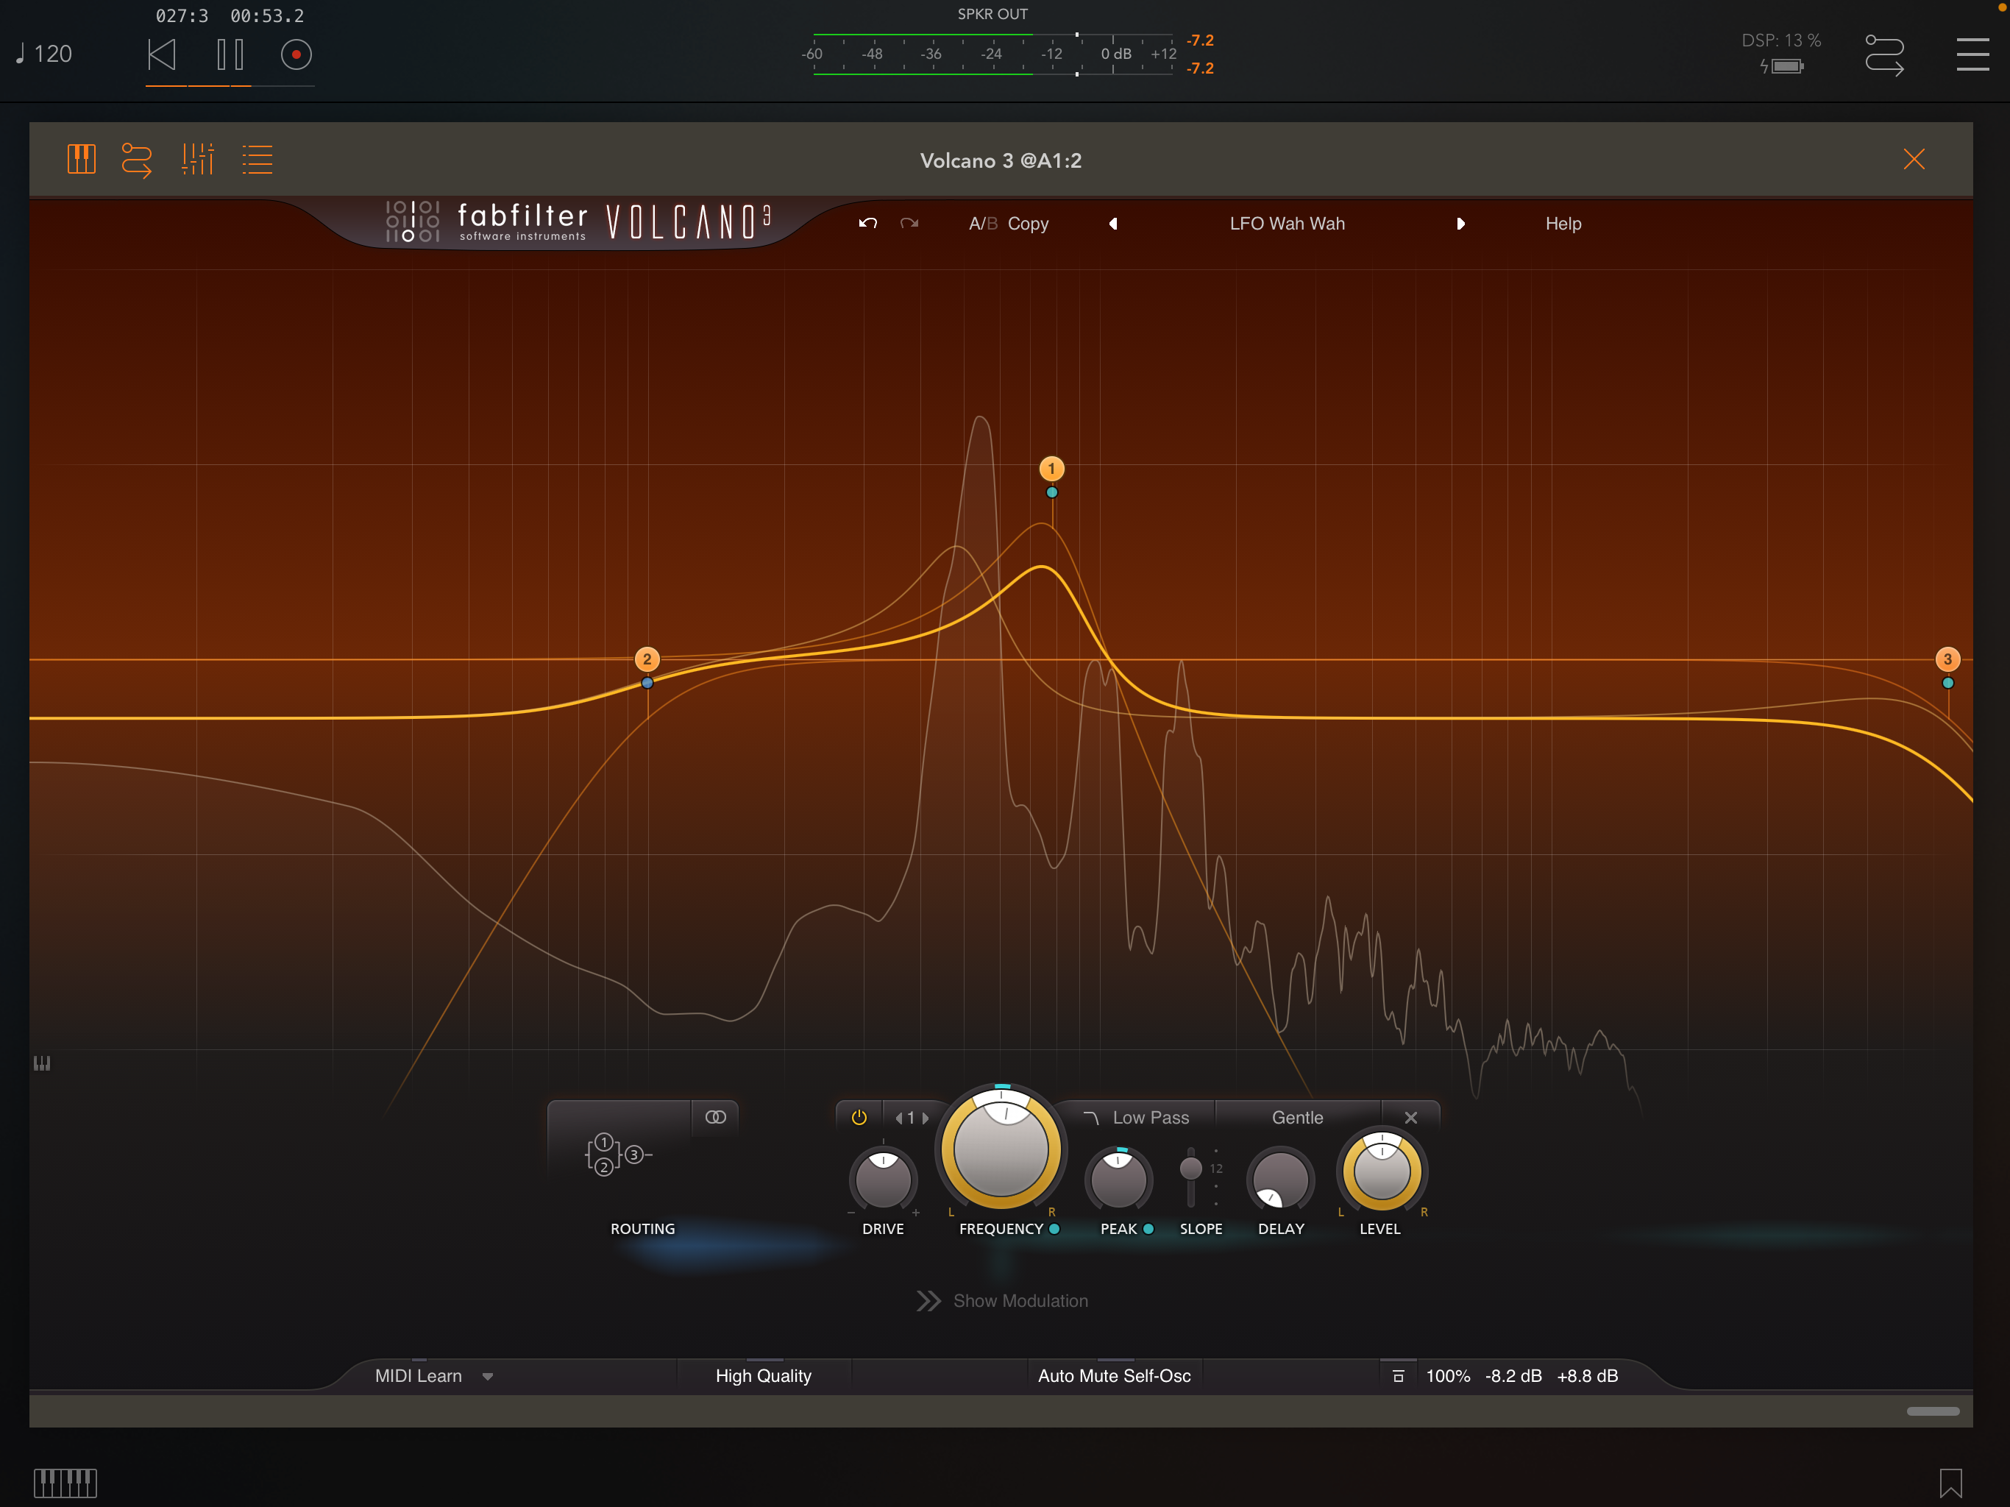Click the list view icon in header

pyautogui.click(x=258, y=159)
